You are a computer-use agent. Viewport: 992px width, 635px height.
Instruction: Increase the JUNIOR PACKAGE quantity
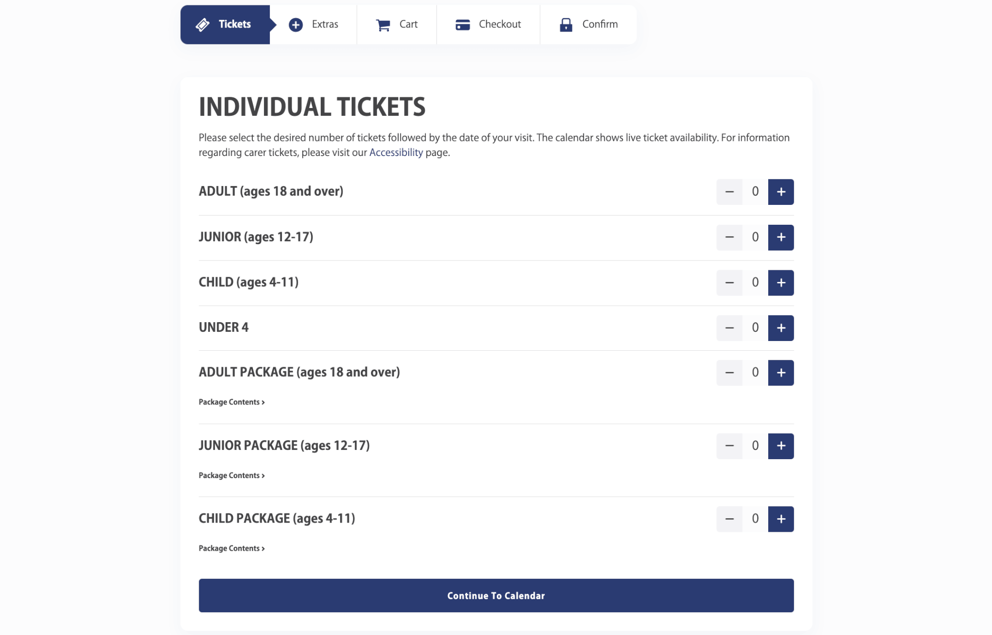[x=781, y=446]
